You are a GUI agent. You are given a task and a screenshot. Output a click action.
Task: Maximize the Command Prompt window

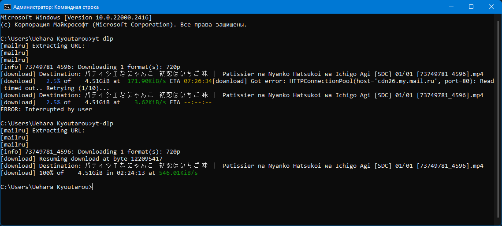(x=471, y=7)
